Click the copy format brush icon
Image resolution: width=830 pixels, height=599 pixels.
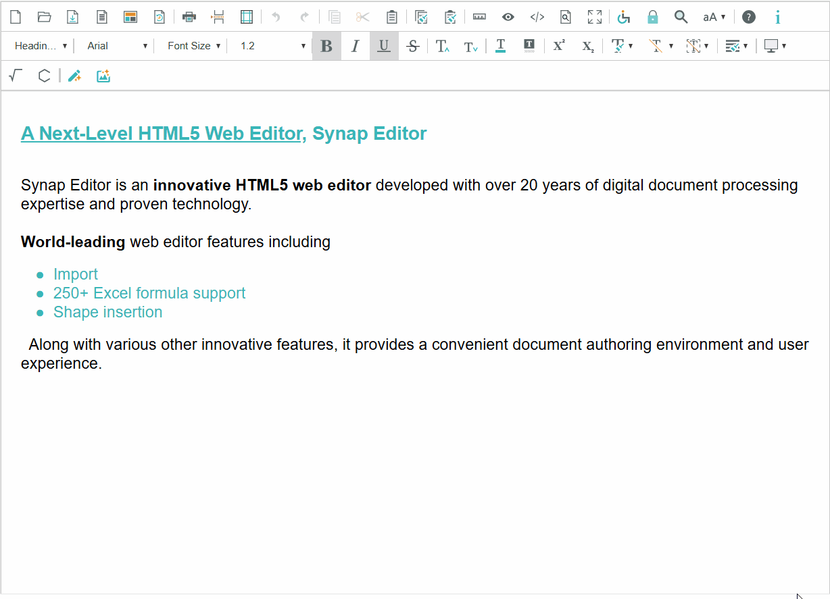421,17
